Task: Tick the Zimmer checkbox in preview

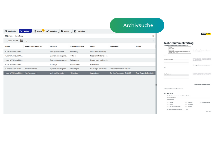Action: click(x=168, y=102)
